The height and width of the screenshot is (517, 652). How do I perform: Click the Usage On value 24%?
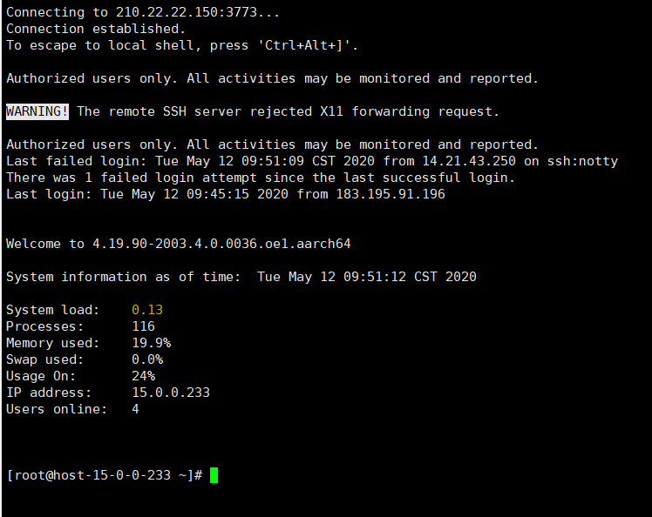coord(143,376)
